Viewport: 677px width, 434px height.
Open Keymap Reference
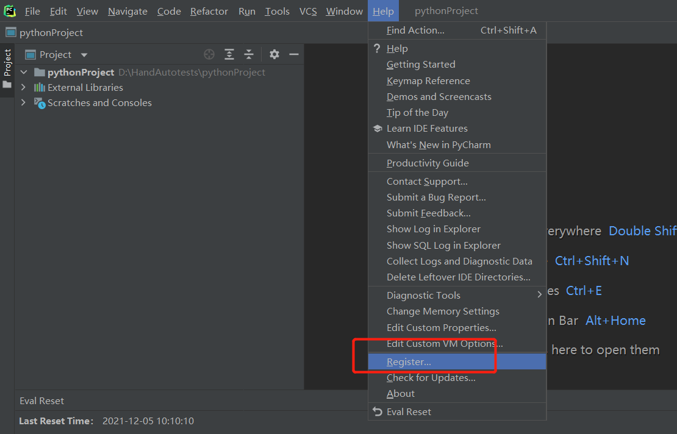coord(457,80)
